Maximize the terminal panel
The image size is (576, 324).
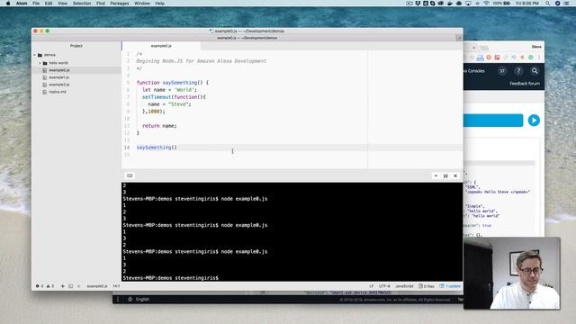pyautogui.click(x=445, y=176)
